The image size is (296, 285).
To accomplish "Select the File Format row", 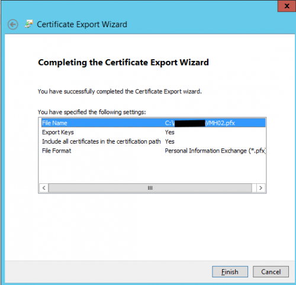I will coord(153,151).
